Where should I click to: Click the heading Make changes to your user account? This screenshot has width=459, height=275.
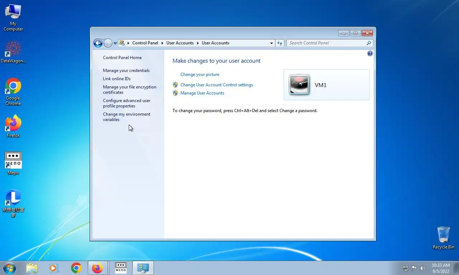pyautogui.click(x=217, y=61)
